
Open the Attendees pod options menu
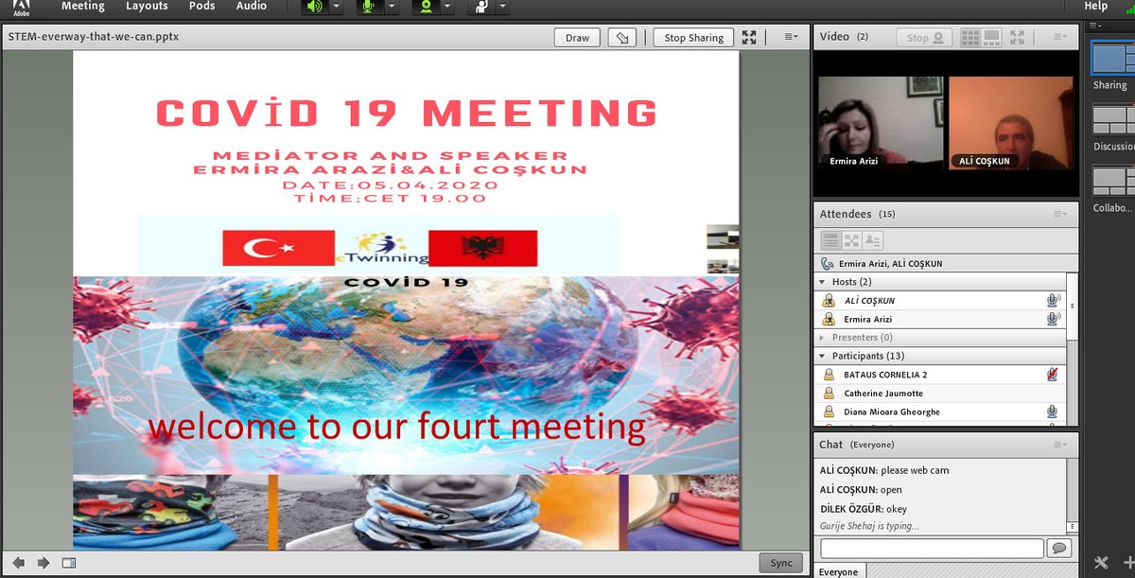[1059, 215]
